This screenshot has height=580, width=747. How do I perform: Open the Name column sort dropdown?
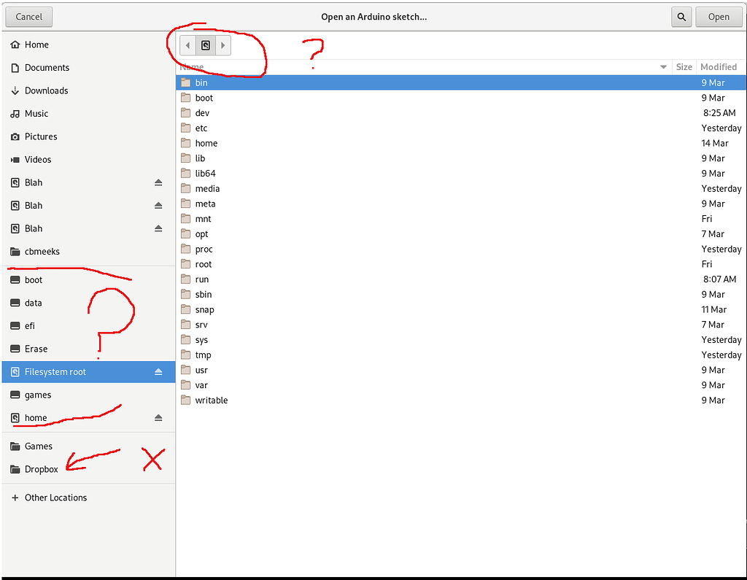[663, 66]
